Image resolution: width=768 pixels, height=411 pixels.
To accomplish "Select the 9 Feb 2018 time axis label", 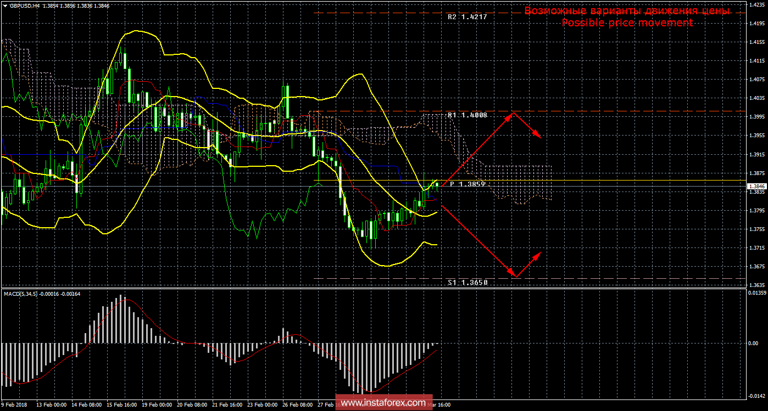I will 15,405.
